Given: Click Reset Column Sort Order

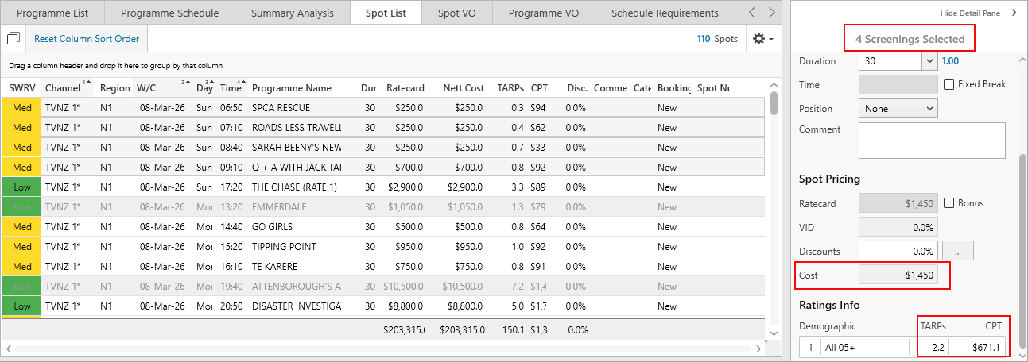Looking at the screenshot, I should (87, 39).
